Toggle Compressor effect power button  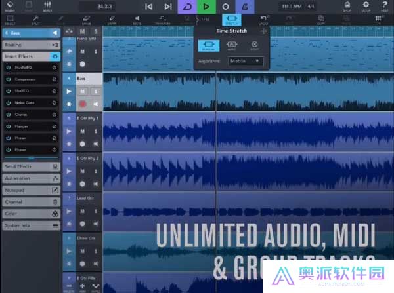tap(9, 79)
